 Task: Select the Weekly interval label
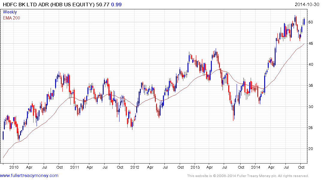click(10, 12)
